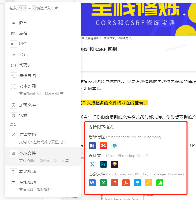Click the 在线视频 online video icon
This screenshot has width=196, height=200.
tap(13, 183)
